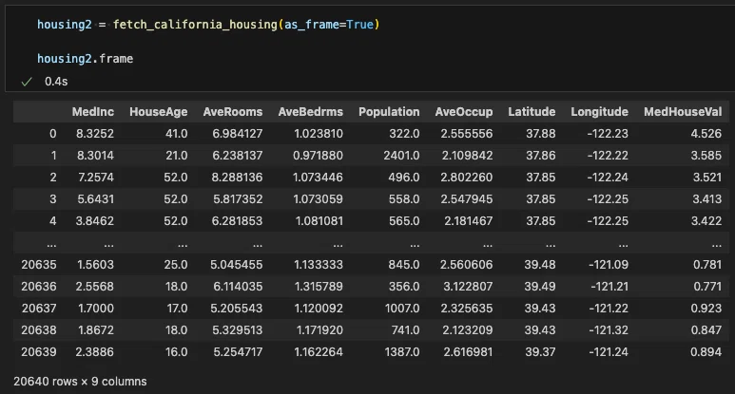This screenshot has width=735, height=394.
Task: Click the green success checkmark icon
Action: [x=27, y=82]
